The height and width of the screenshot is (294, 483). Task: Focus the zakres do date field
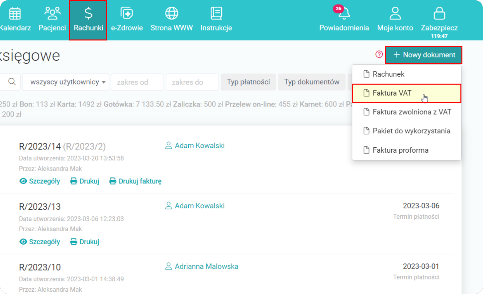coord(192,82)
